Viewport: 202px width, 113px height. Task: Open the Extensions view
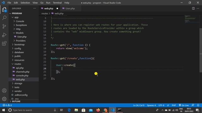[x=4, y=43]
